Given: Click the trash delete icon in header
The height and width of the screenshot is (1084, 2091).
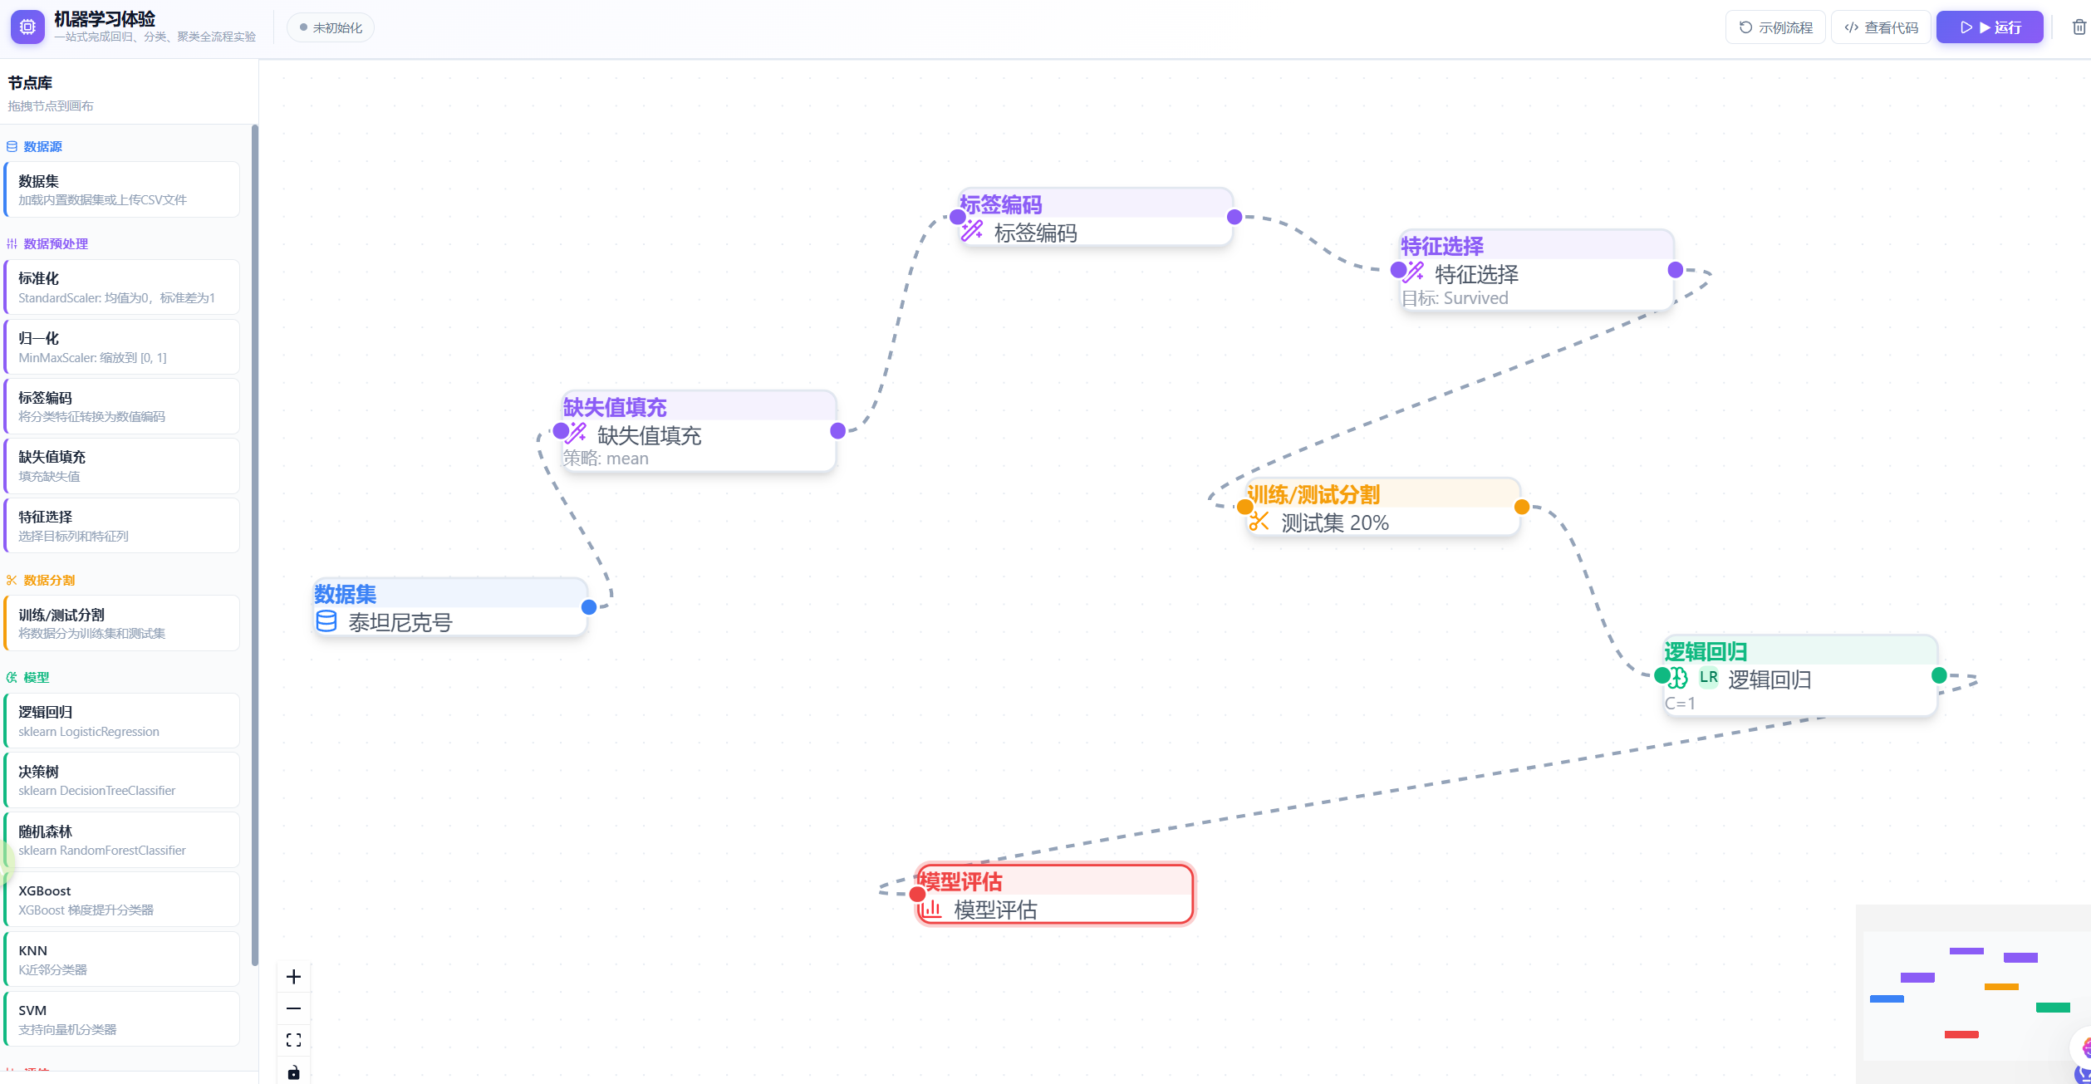Looking at the screenshot, I should (x=2079, y=27).
